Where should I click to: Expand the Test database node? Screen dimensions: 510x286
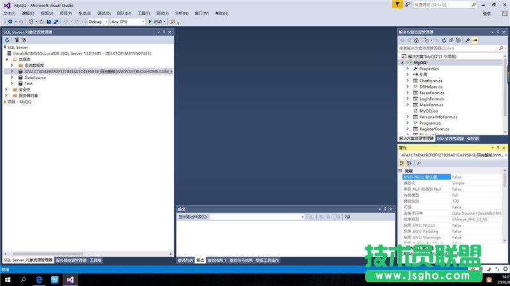pyautogui.click(x=12, y=83)
